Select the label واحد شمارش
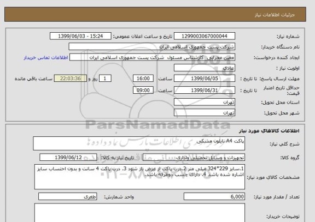The height and width of the screenshot is (222, 315). coord(119,197)
